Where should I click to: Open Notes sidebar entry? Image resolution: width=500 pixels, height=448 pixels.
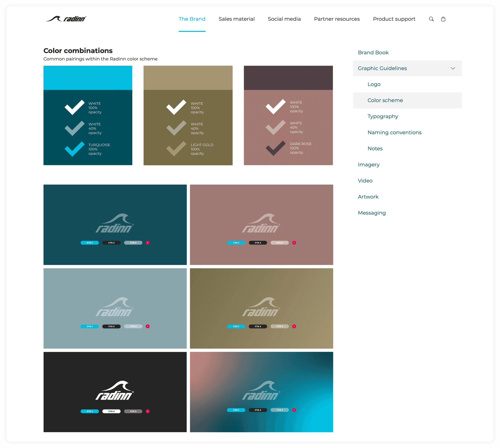(x=375, y=149)
